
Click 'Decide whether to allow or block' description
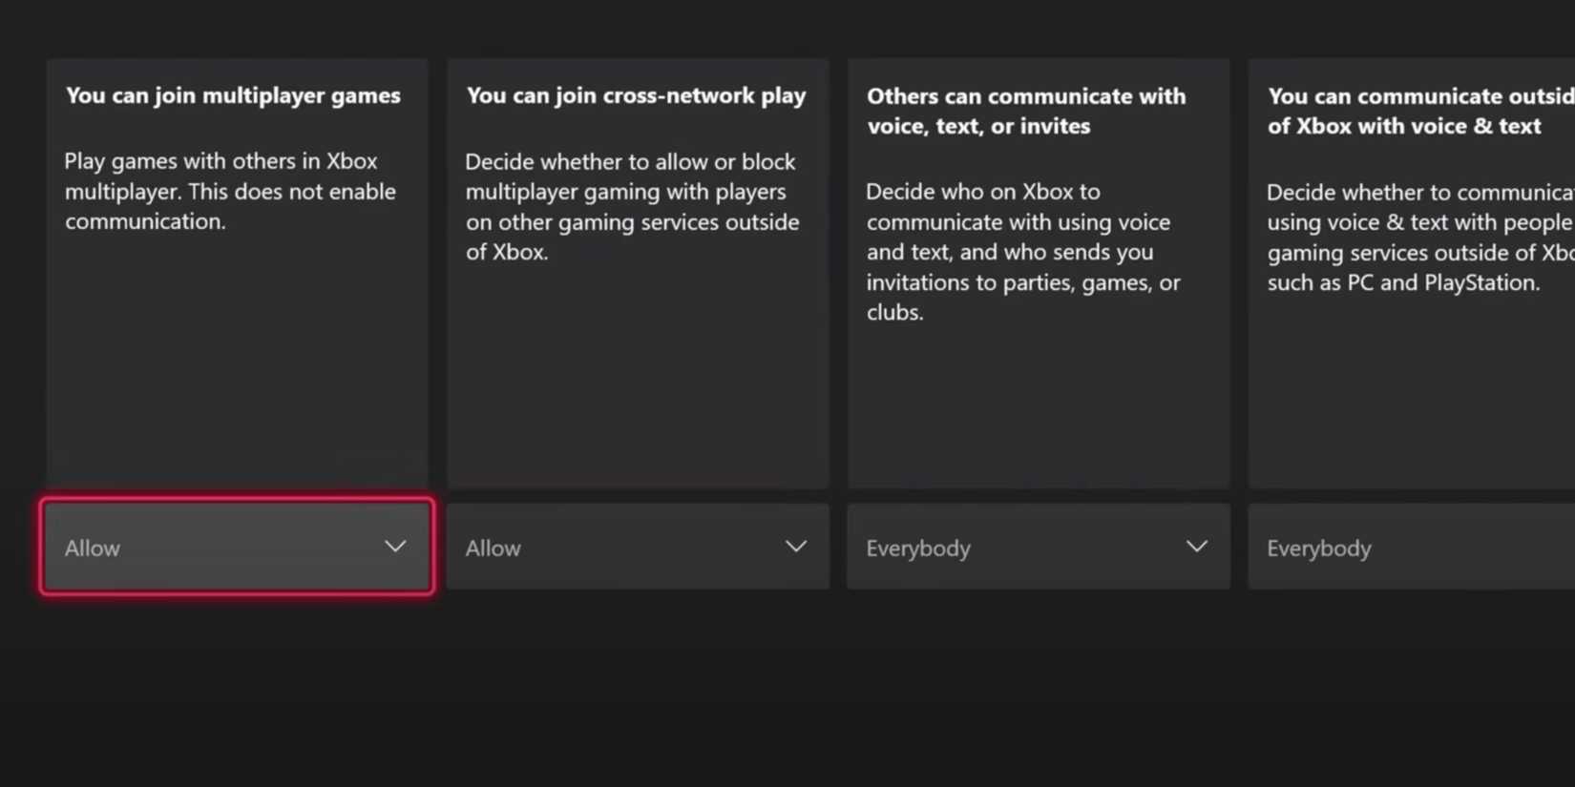(x=632, y=206)
